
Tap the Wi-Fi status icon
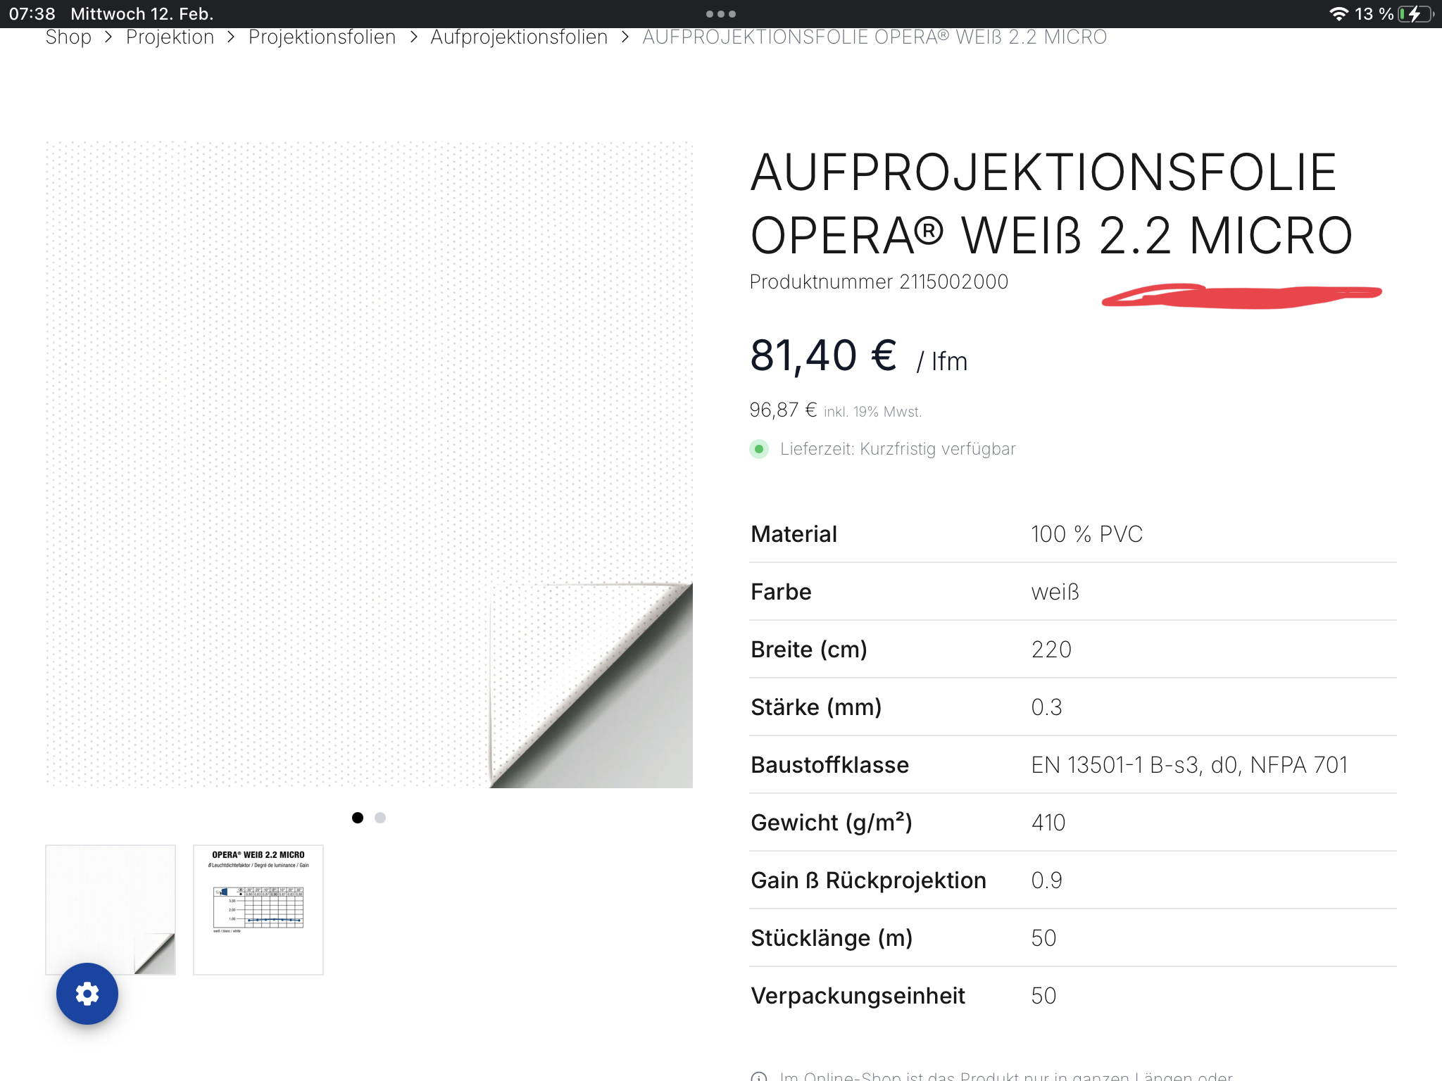[1338, 14]
